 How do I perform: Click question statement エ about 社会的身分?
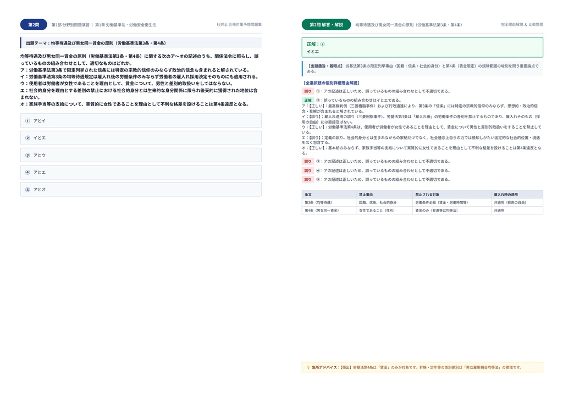point(139,93)
